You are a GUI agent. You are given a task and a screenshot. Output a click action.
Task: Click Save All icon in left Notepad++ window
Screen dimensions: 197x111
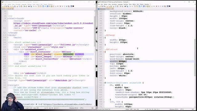coord(9,6)
